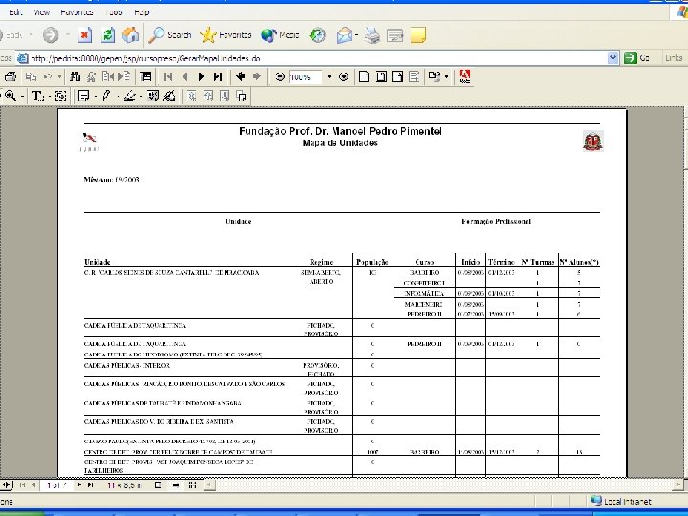This screenshot has width=688, height=516.
Task: Click the IE Forward button
Action: (51, 35)
